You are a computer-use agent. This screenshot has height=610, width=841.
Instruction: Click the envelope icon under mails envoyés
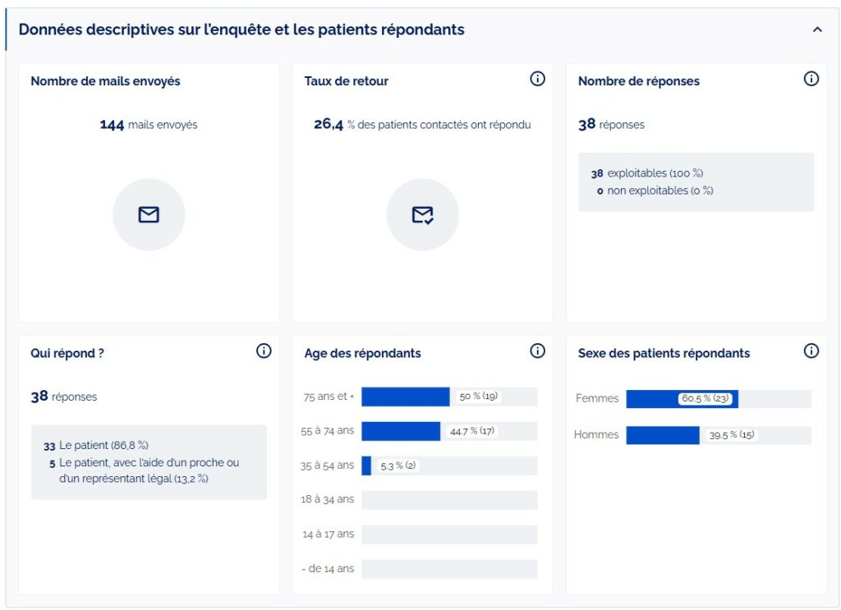[x=149, y=215]
